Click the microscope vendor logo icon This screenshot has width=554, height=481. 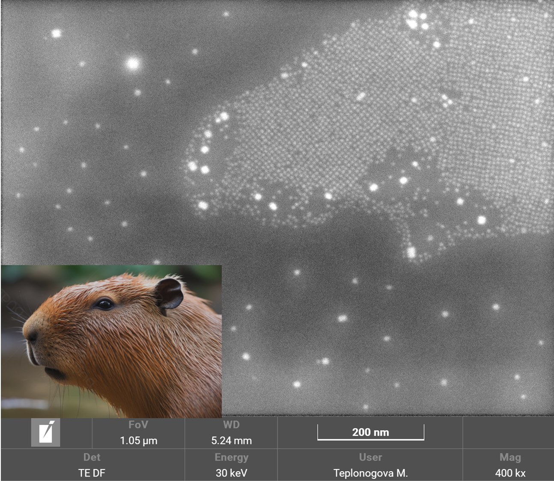46,432
